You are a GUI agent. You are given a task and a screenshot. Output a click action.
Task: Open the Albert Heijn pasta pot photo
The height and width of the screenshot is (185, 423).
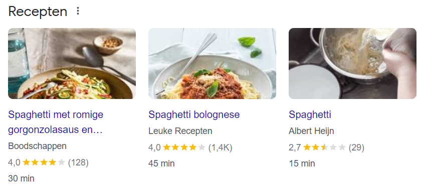352,63
